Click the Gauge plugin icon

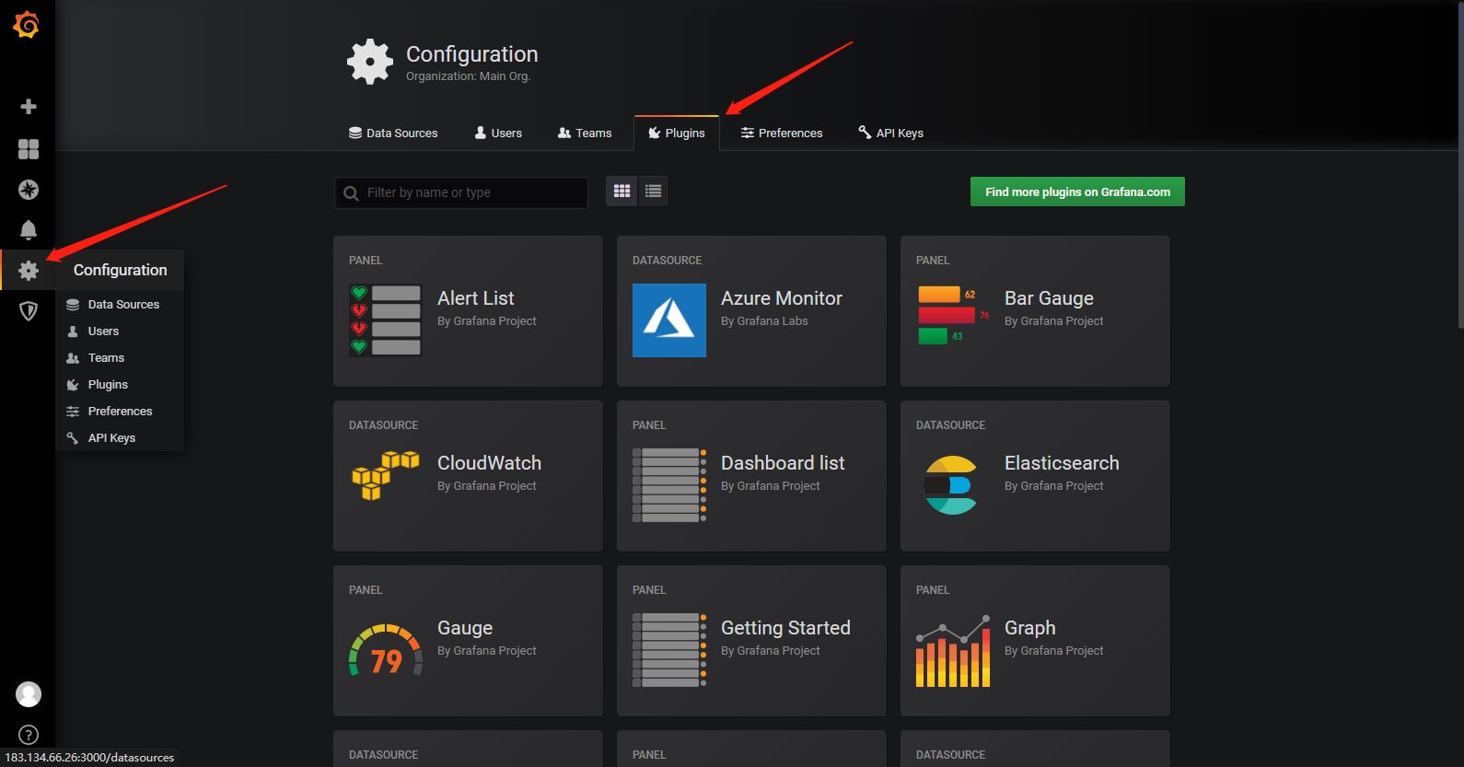(386, 650)
